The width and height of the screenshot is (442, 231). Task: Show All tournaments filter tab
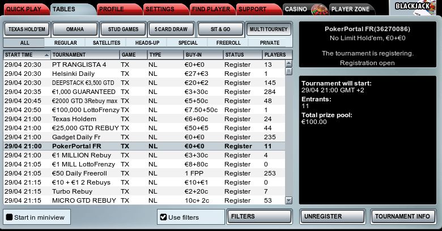pos(24,43)
